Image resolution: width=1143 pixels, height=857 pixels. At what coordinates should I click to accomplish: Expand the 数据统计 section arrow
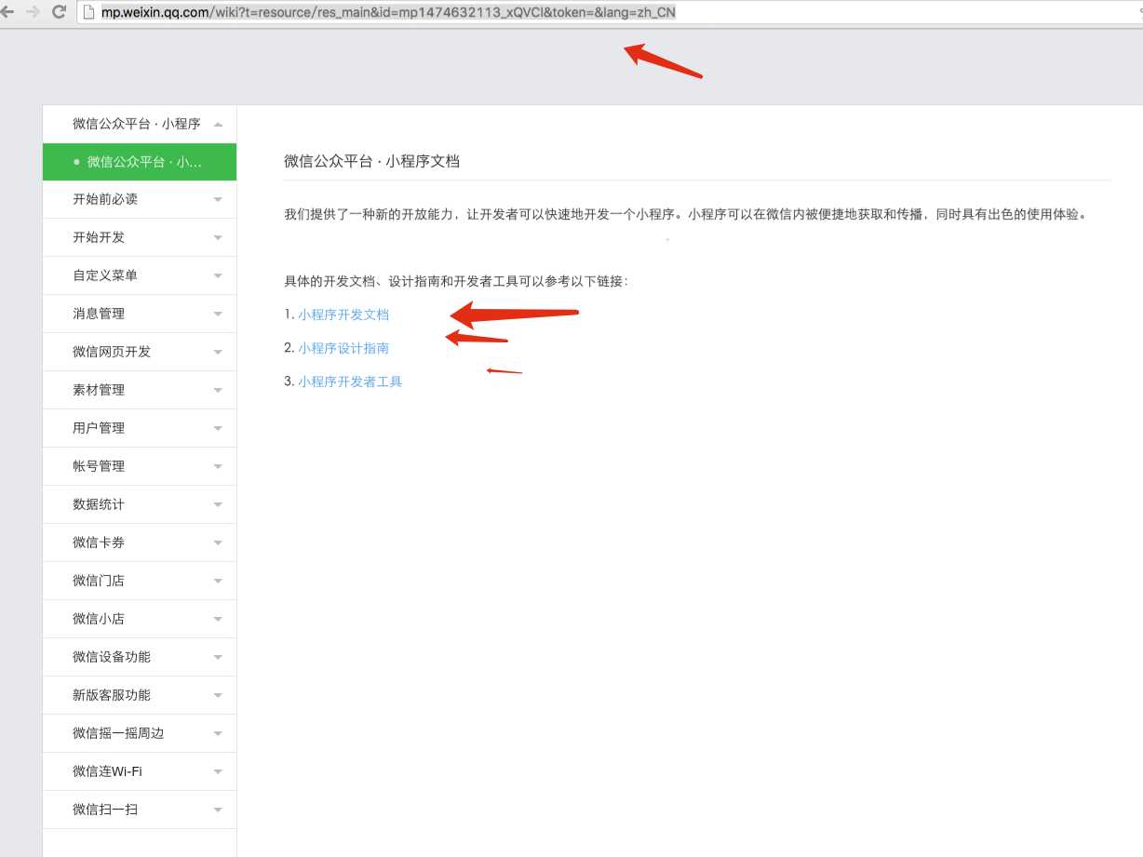218,504
